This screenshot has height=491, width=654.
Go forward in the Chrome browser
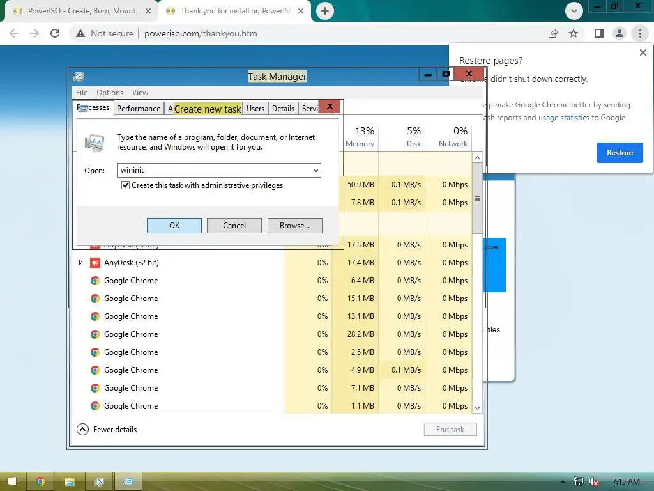click(34, 33)
